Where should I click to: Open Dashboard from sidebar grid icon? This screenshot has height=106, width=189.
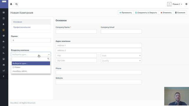point(4,12)
